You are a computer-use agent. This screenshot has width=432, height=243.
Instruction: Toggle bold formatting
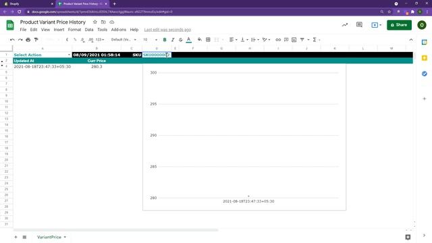tap(165, 40)
